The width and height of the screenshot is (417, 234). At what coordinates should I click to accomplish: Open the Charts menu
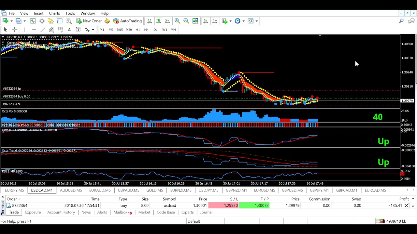click(54, 13)
